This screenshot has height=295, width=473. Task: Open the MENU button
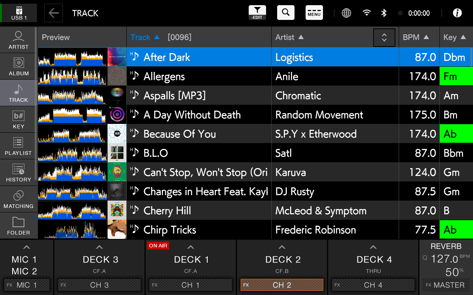point(314,13)
